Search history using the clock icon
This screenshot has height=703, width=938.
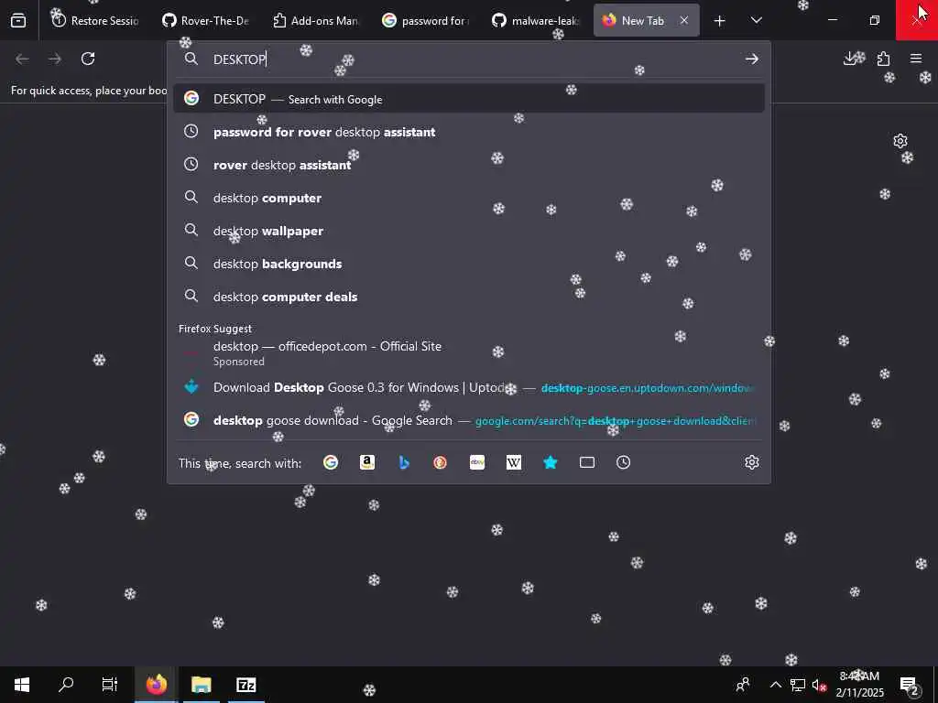pyautogui.click(x=623, y=462)
